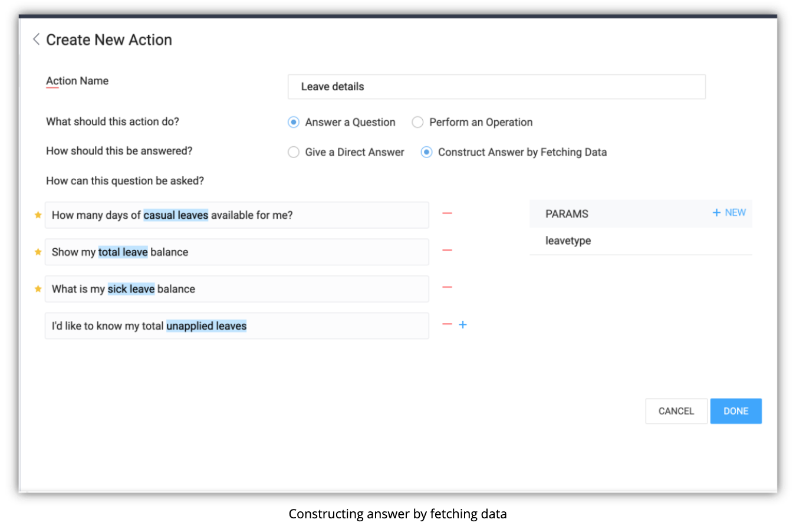Toggle star on the casual leaves question
796x526 pixels.
pos(38,215)
